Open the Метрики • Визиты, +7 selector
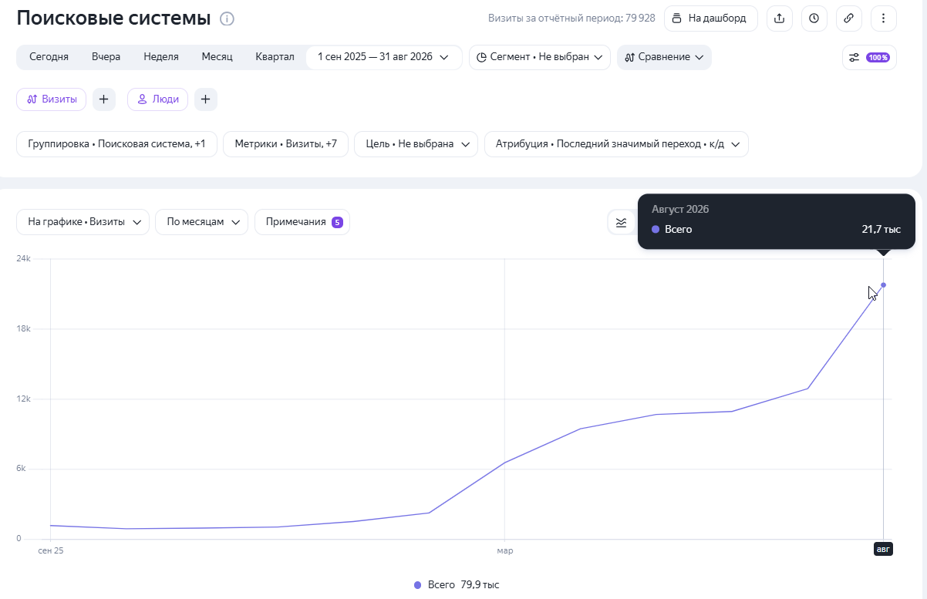927x599 pixels. [x=285, y=144]
